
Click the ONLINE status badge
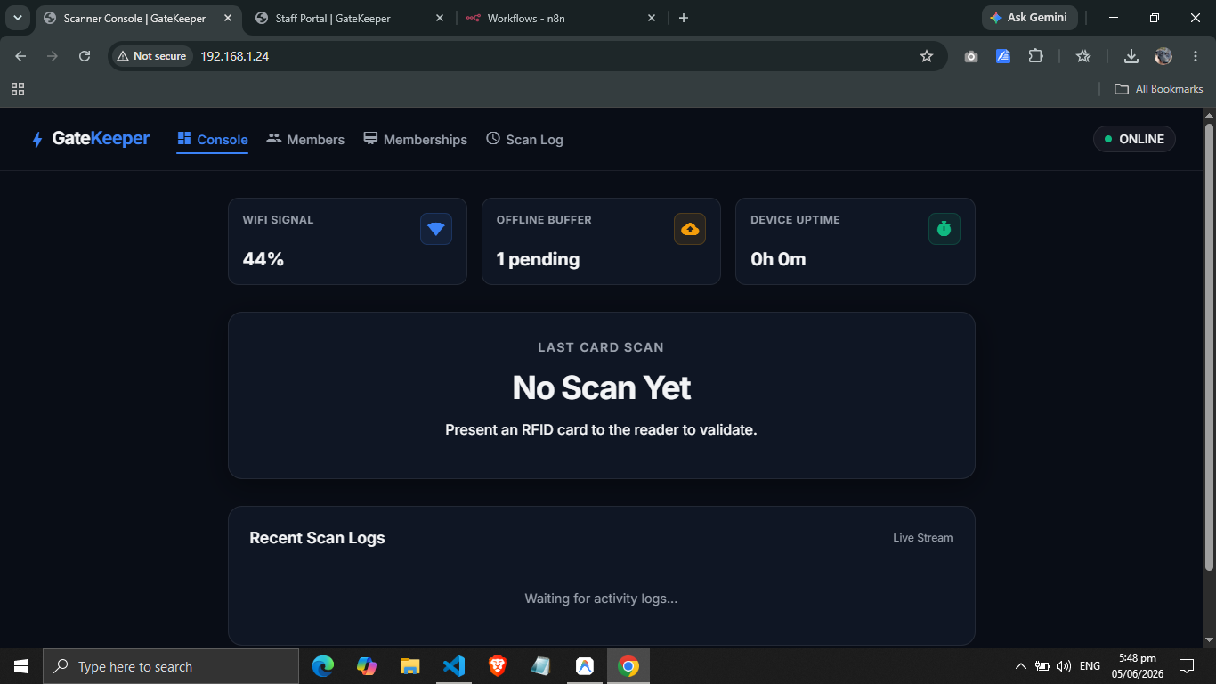(x=1134, y=139)
